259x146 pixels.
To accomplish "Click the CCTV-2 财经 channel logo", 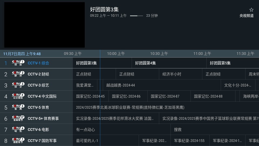I will [x=18, y=74].
